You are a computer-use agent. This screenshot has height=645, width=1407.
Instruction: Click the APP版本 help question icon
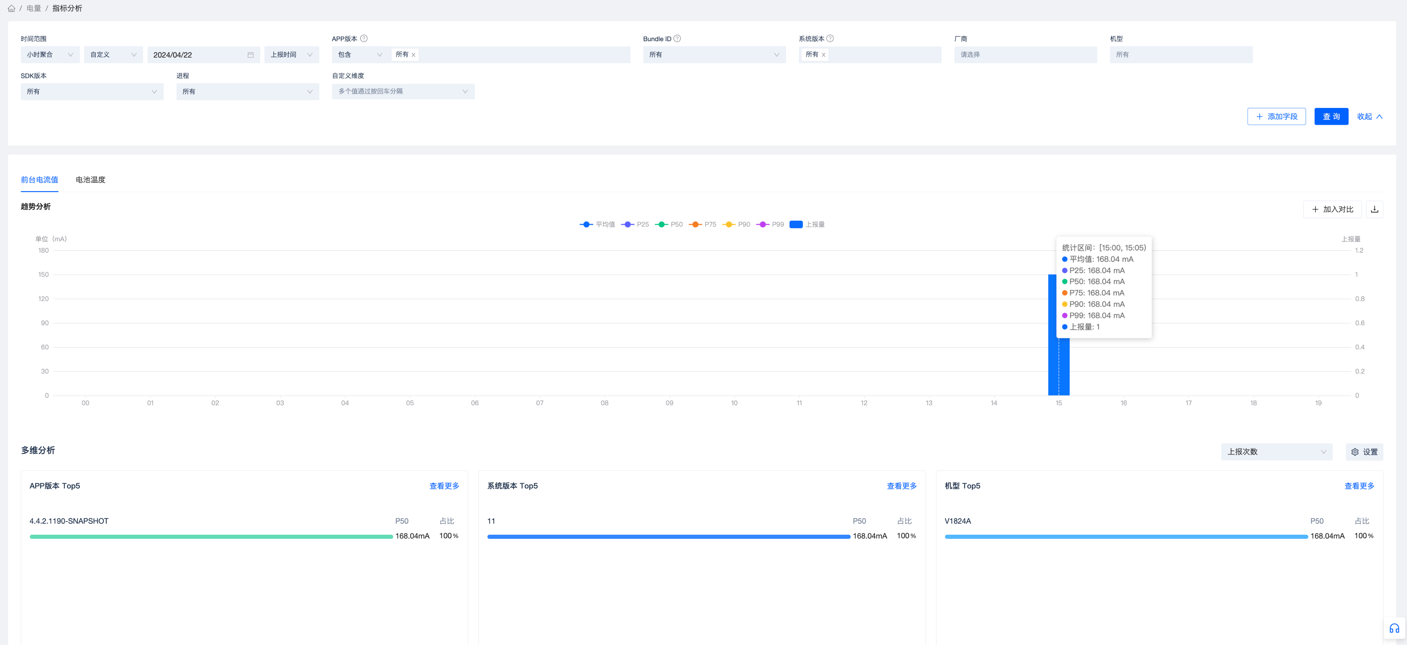point(364,38)
